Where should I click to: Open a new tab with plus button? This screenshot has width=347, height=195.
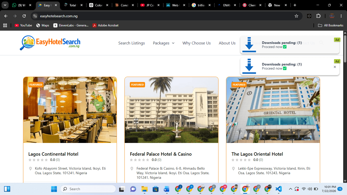[295, 5]
